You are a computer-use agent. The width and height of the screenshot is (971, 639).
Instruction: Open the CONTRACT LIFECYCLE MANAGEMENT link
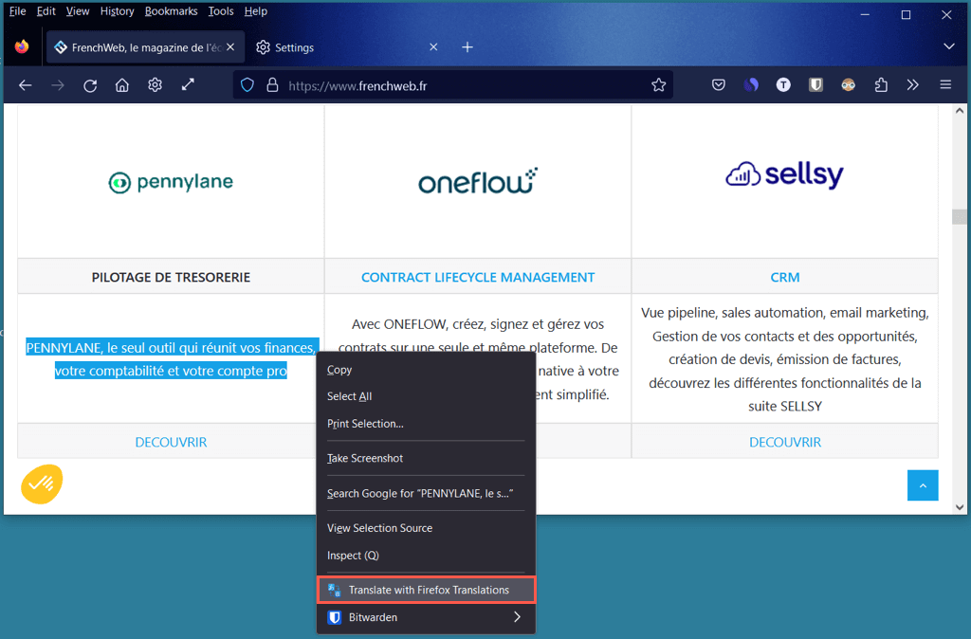[x=478, y=277]
